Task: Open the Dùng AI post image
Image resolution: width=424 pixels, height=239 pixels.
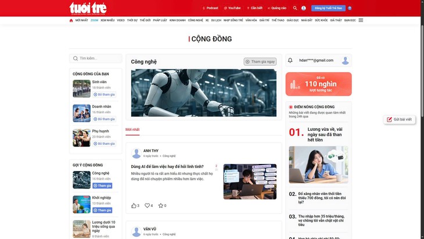Action: (x=250, y=181)
